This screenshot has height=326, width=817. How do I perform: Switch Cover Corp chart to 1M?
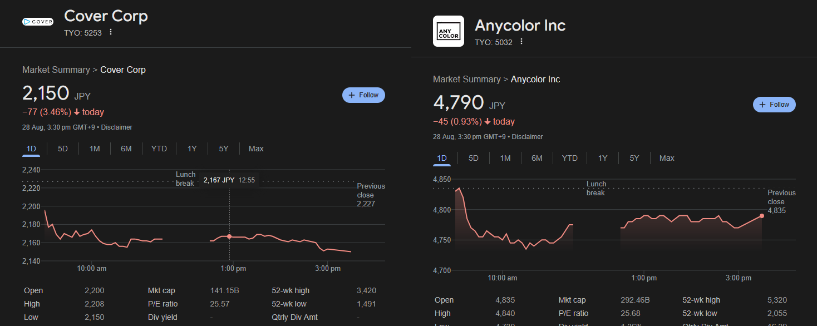point(95,149)
